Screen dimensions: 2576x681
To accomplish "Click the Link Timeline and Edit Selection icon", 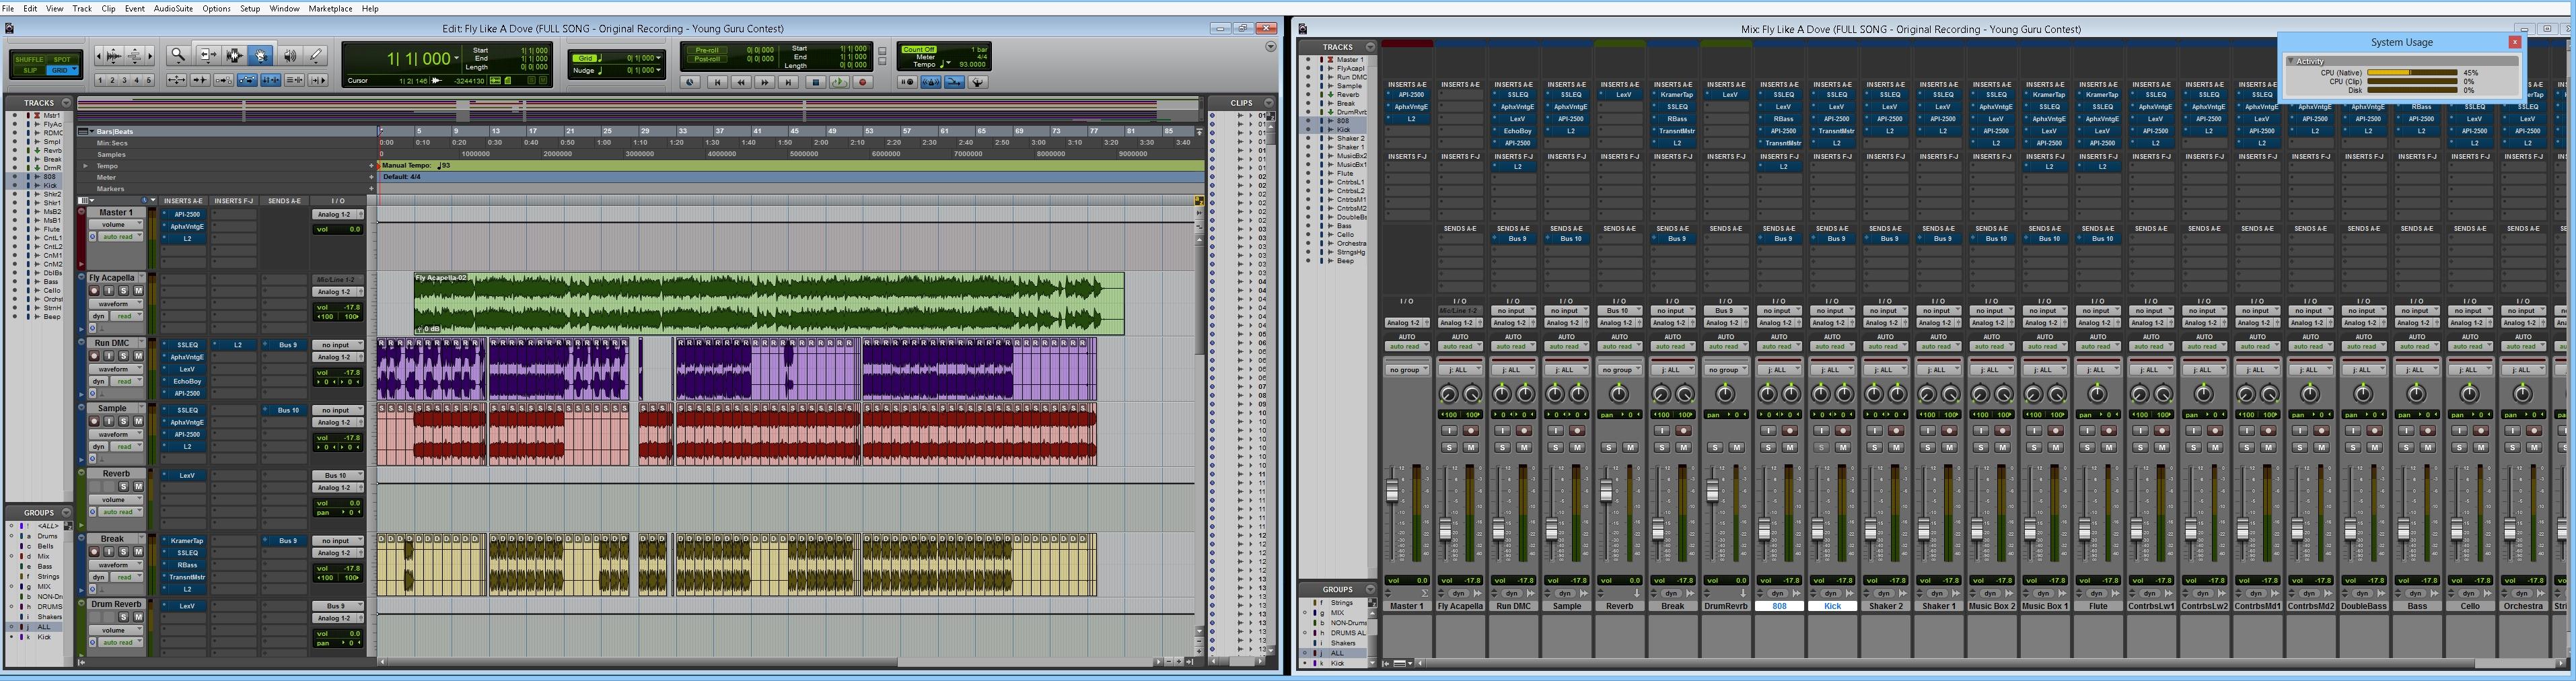I will [271, 80].
